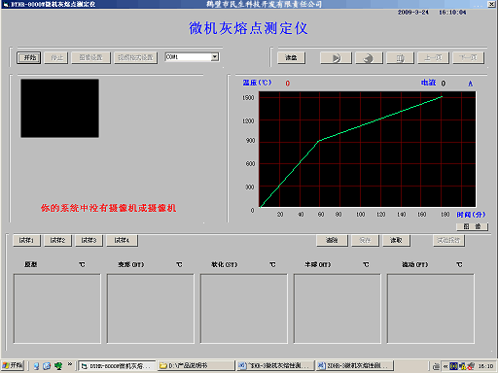The height and width of the screenshot is (374, 499).
Task: Click the flow (FT) image box
Action: click(x=431, y=309)
